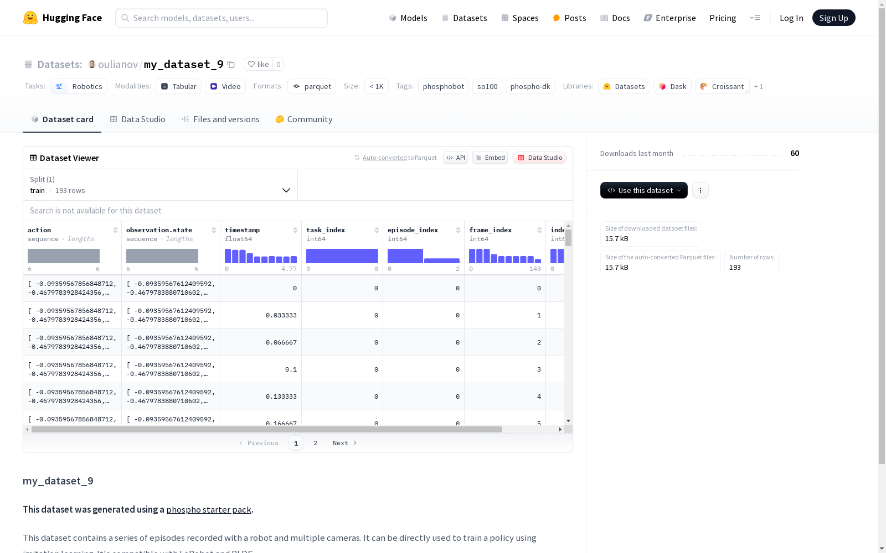Image resolution: width=886 pixels, height=553 pixels.
Task: Click the Sign Up button
Action: [x=833, y=18]
